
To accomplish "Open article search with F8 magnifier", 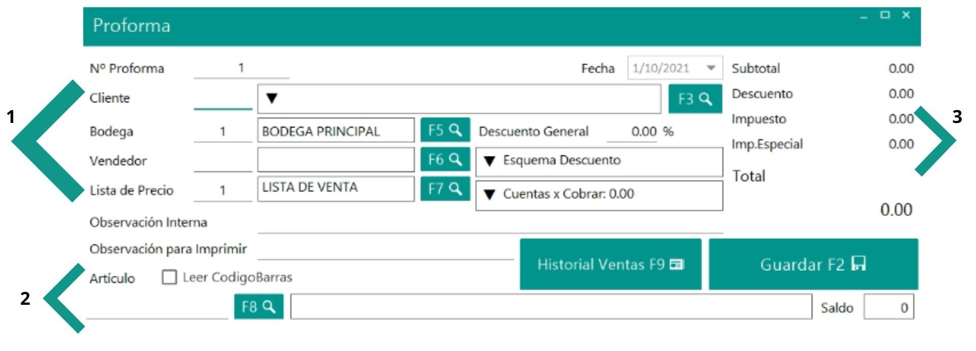I will tap(258, 307).
